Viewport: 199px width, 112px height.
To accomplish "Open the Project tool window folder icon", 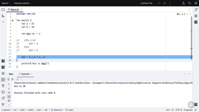I will coord(3,10).
